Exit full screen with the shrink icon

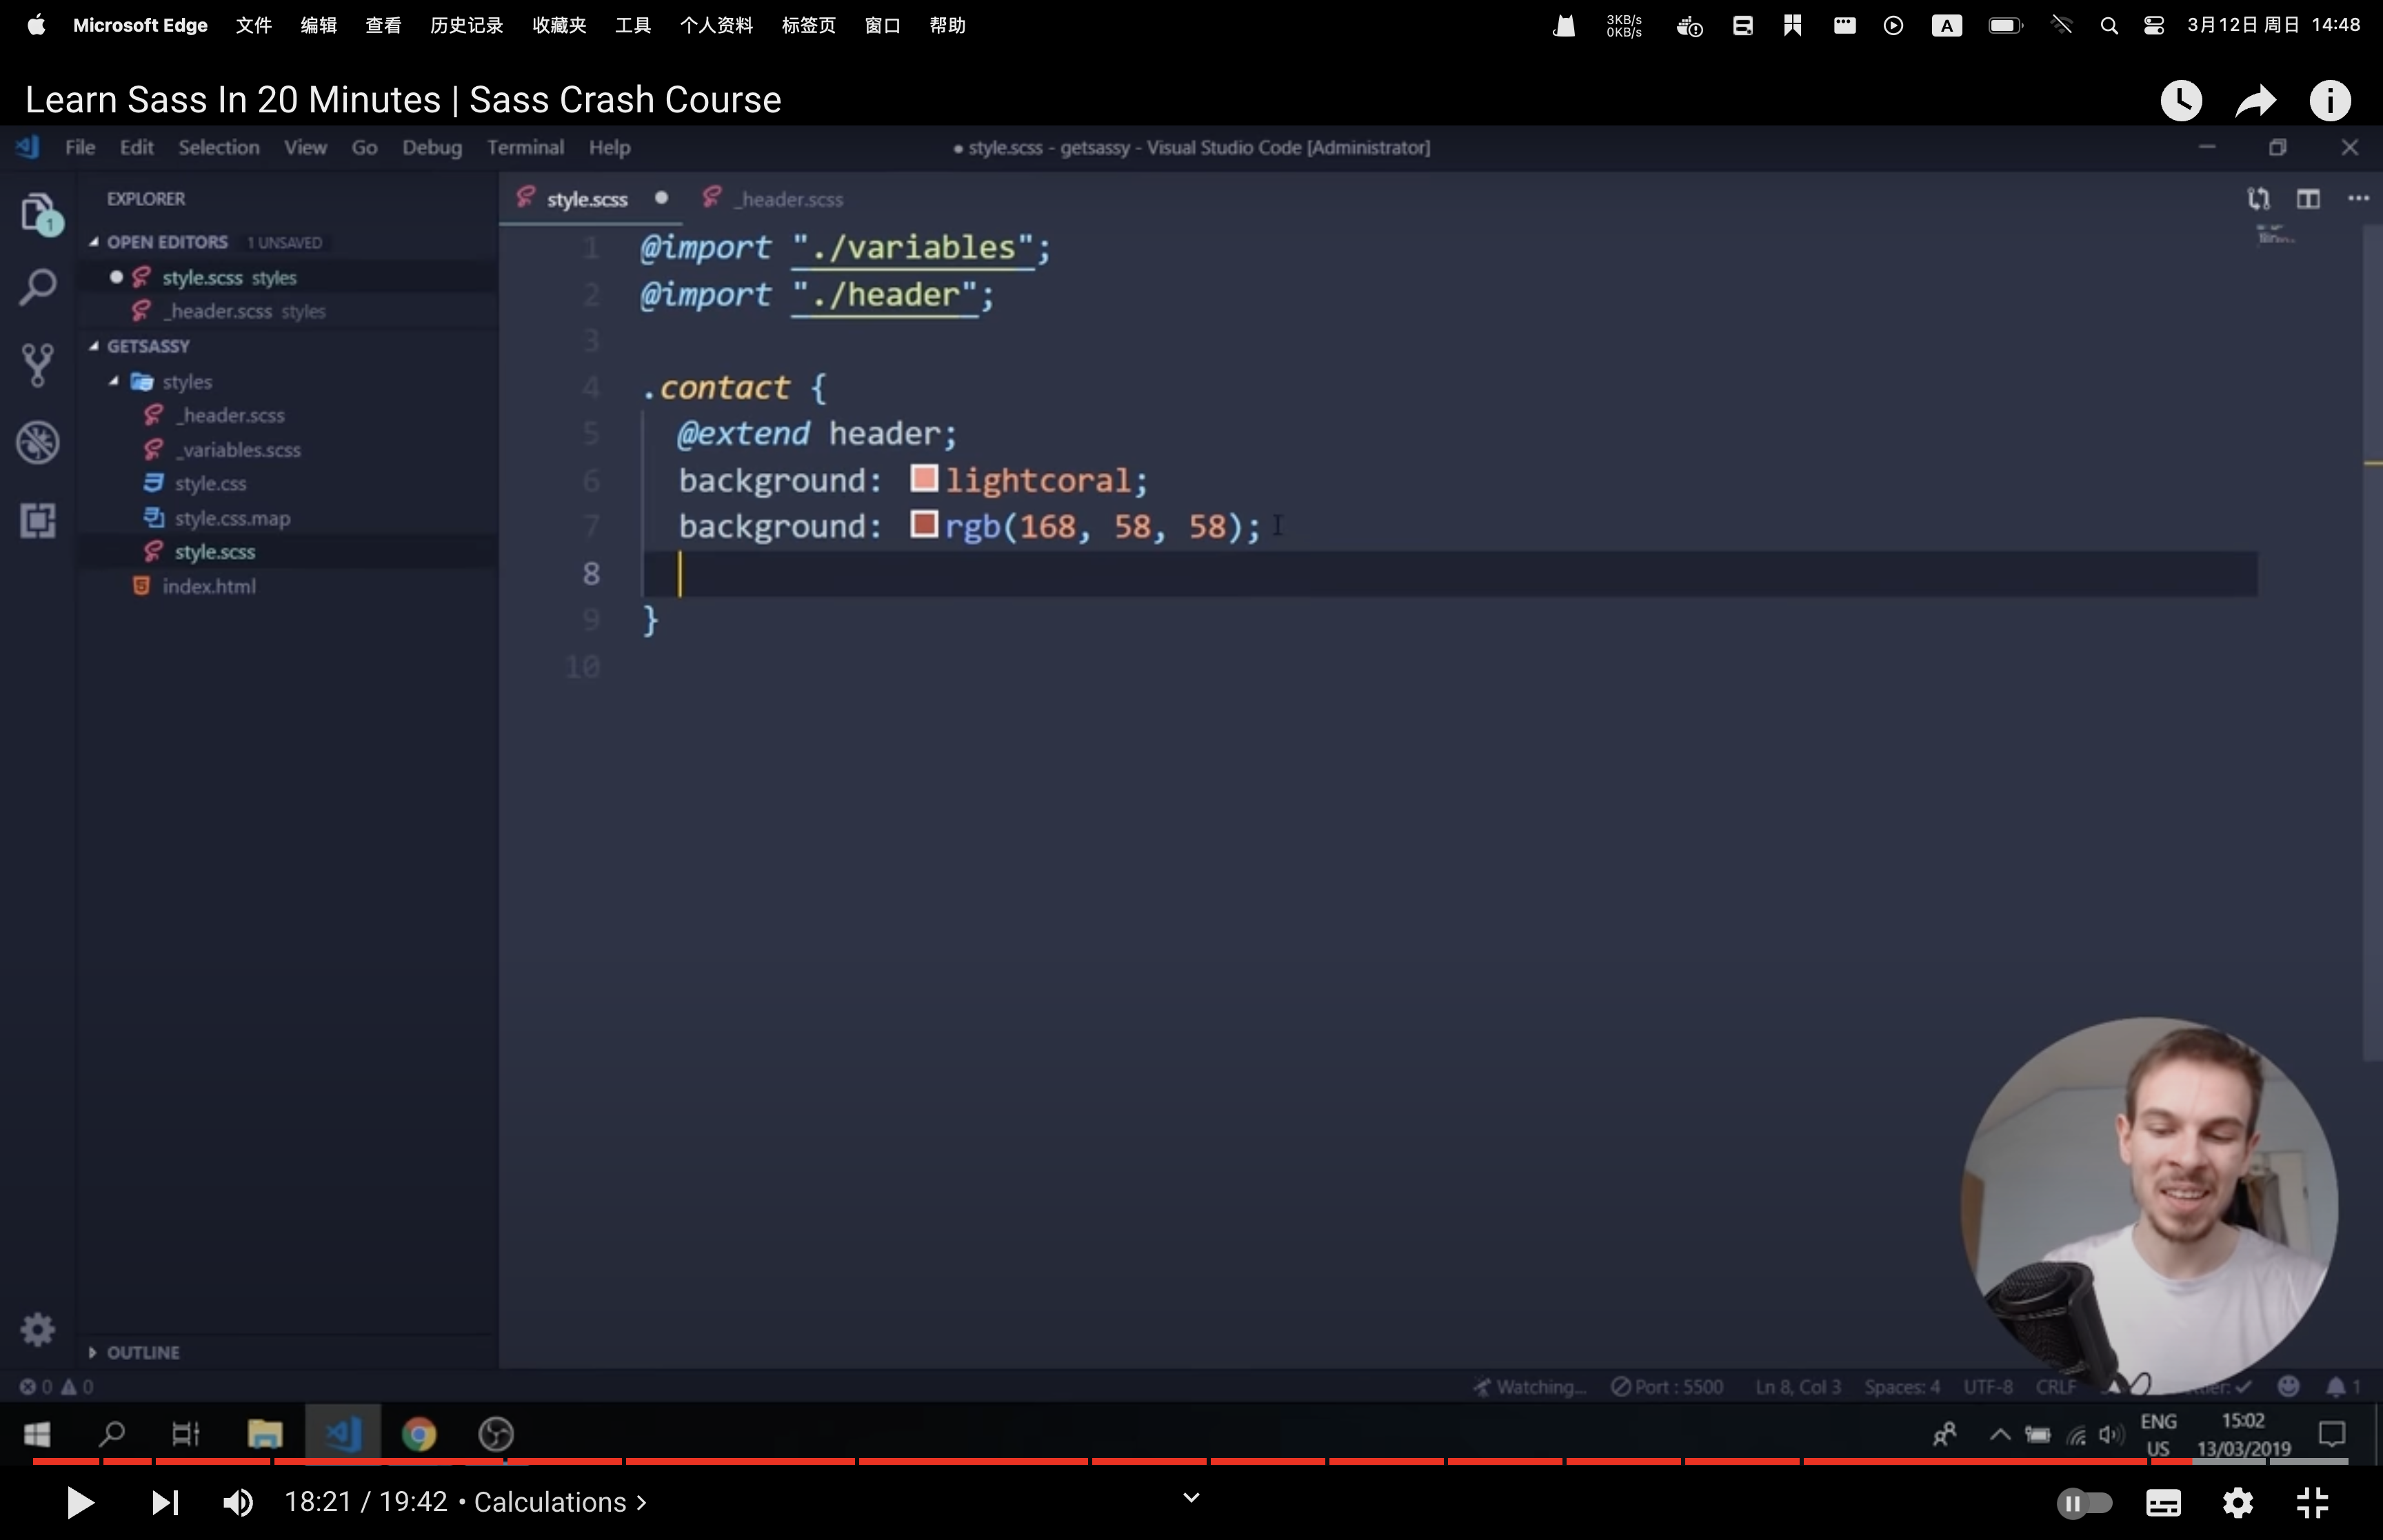point(2312,1502)
